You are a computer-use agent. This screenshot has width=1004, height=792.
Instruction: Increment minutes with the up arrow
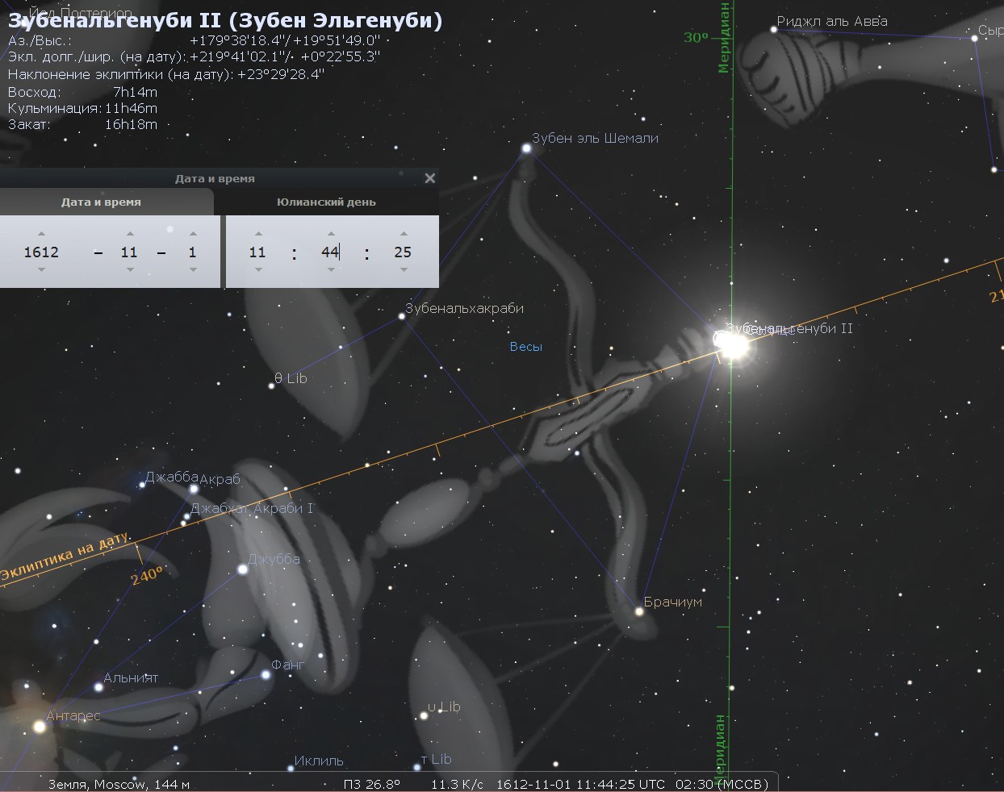tap(330, 234)
